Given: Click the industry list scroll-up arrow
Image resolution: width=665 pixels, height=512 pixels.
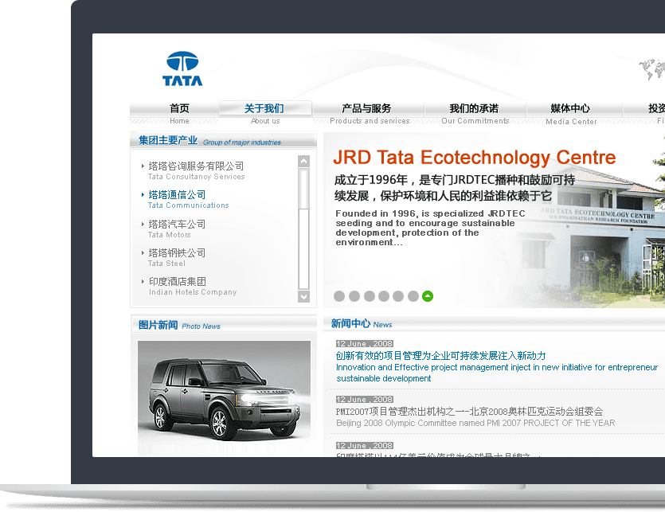Looking at the screenshot, I should pyautogui.click(x=303, y=162).
